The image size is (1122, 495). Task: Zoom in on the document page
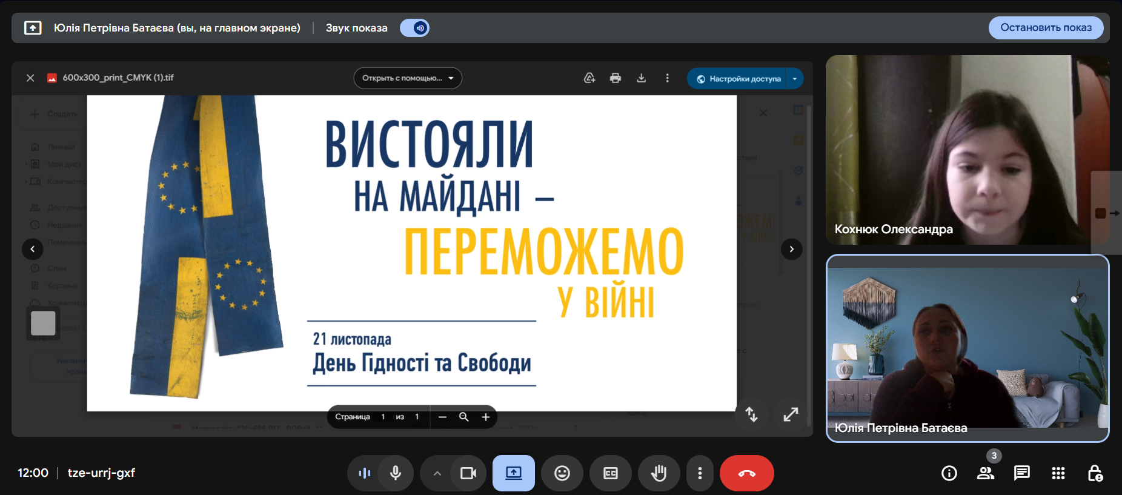click(x=485, y=417)
